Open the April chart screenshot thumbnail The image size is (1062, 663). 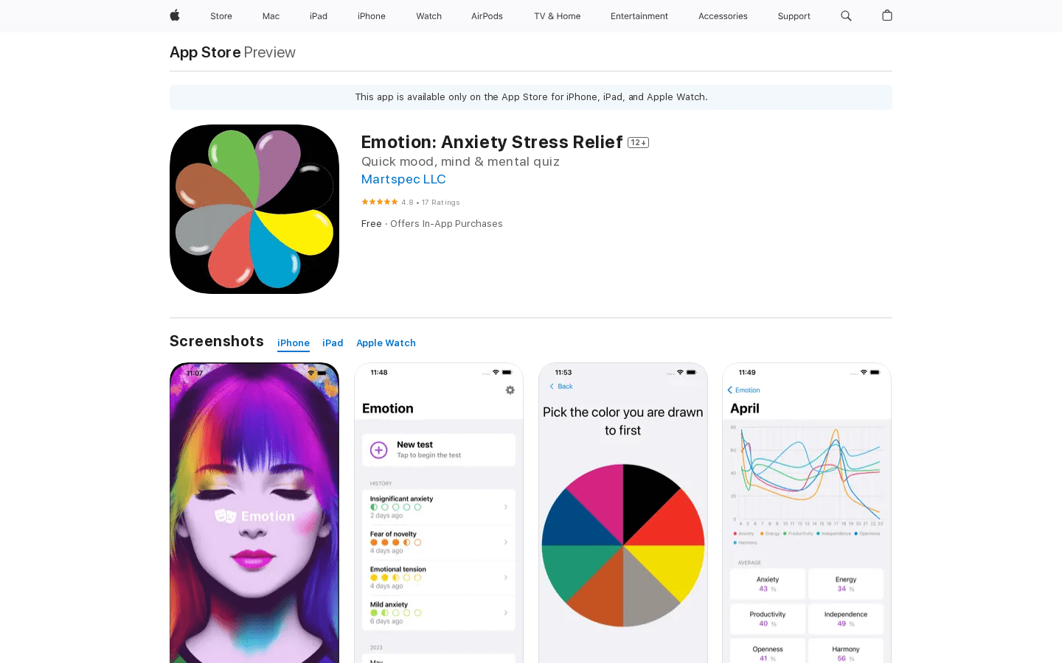coord(807,513)
